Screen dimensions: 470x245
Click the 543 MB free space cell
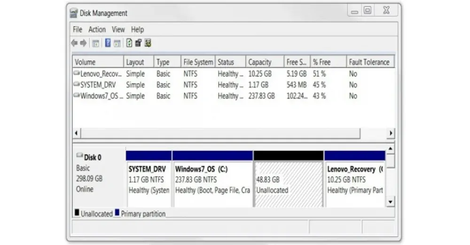click(296, 85)
